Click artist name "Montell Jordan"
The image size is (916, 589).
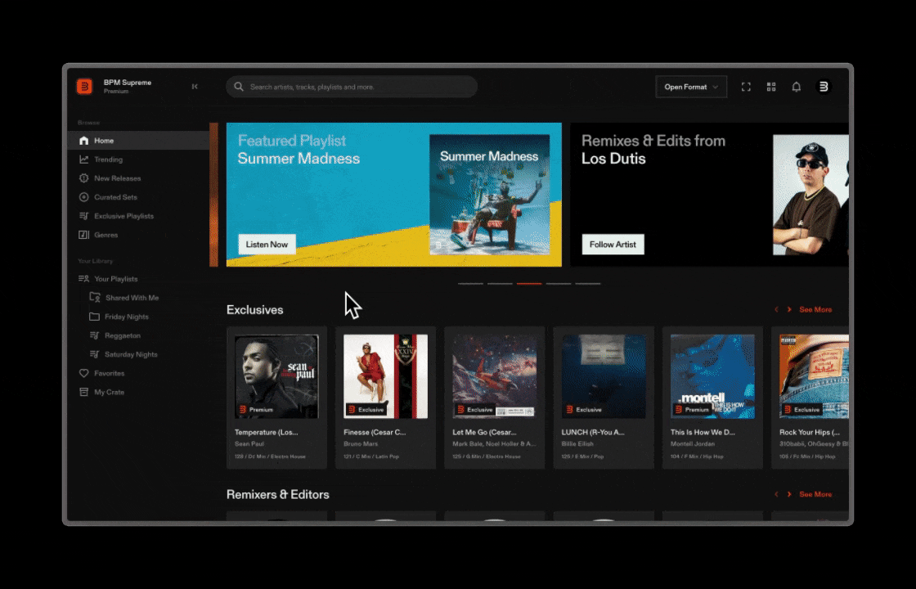(x=692, y=444)
